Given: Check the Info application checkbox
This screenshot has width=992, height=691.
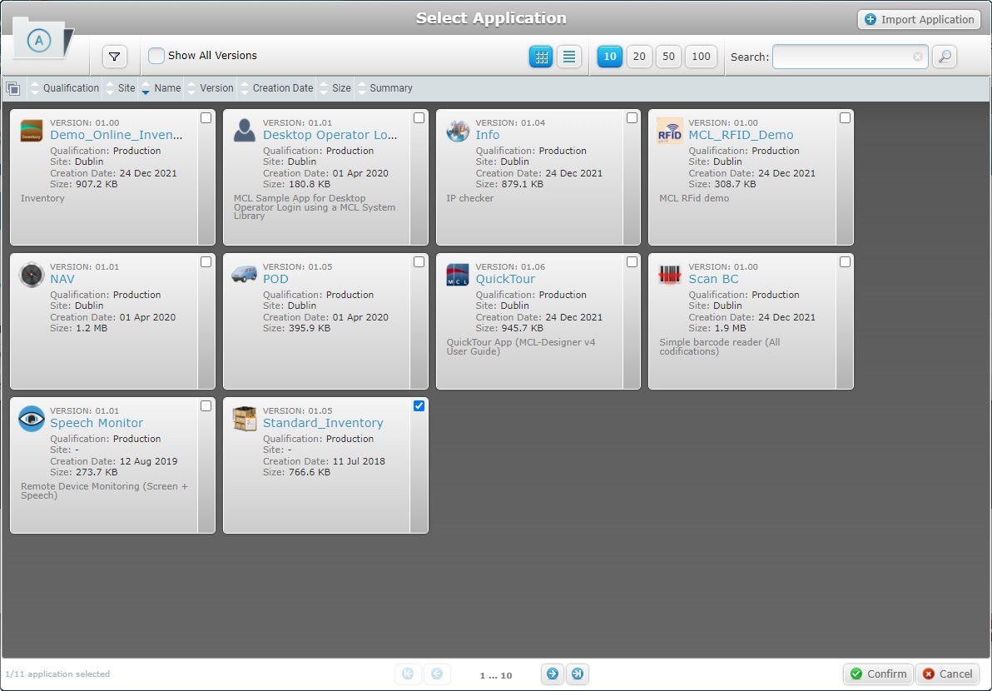Looking at the screenshot, I should point(632,117).
